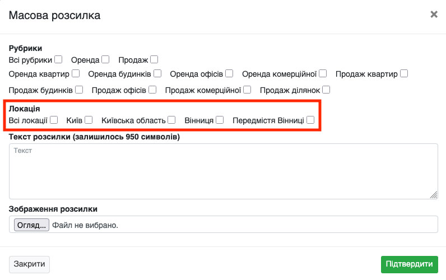Check the "Продаж ділянок" checkbox

point(326,89)
